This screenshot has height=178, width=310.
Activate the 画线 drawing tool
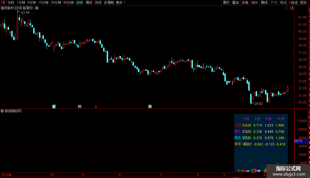tap(264, 2)
